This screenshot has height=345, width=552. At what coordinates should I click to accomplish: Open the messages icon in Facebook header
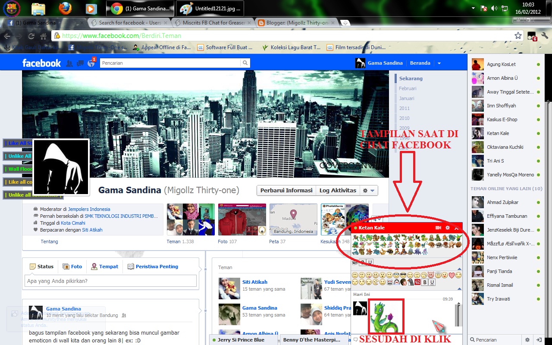80,63
